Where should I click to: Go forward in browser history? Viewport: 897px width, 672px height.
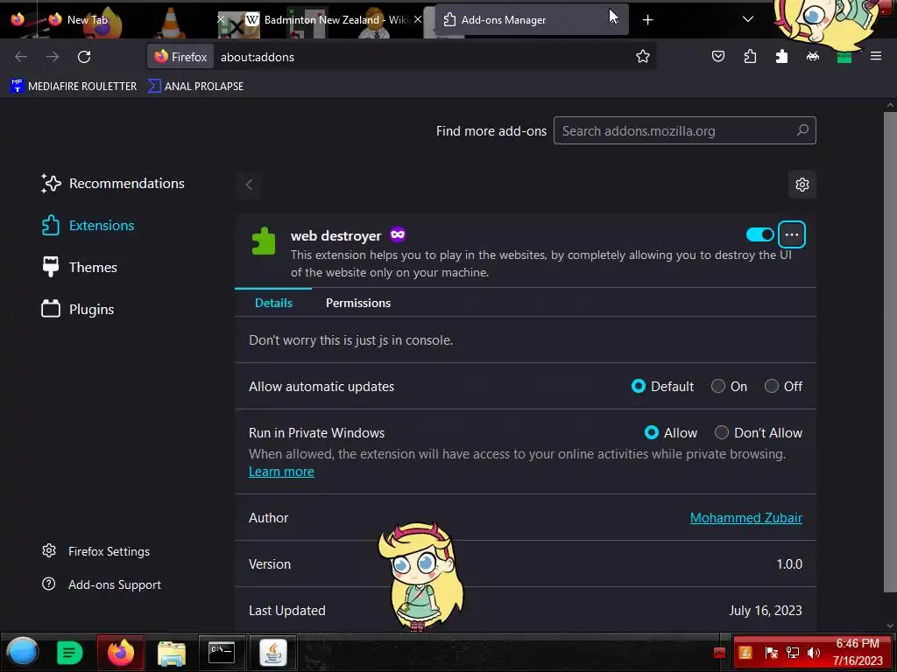coord(53,57)
